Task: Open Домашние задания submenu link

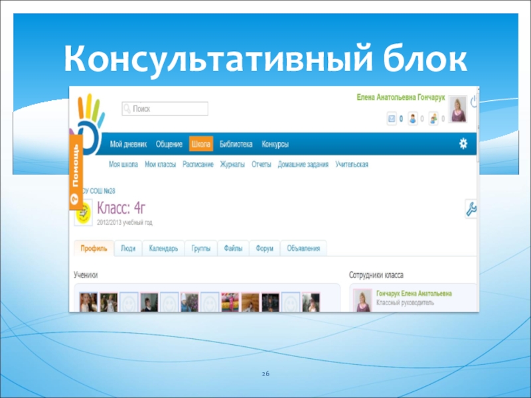Action: [x=303, y=165]
